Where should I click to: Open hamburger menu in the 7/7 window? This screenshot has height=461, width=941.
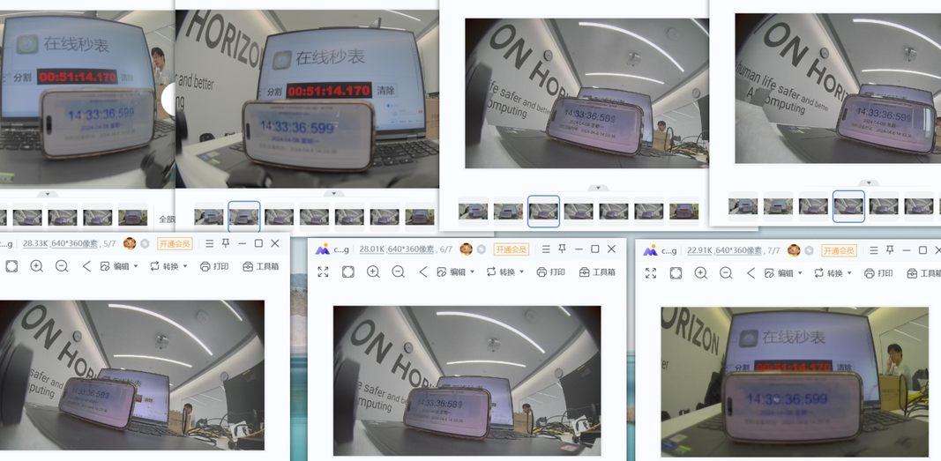873,250
